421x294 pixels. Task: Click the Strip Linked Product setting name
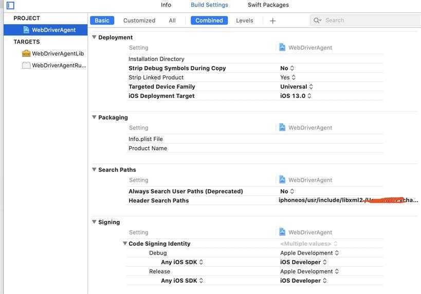click(x=156, y=77)
